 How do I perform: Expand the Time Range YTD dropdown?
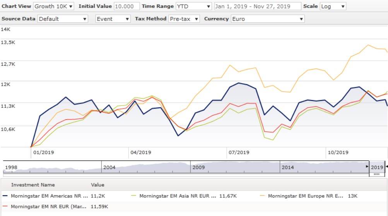[193, 6]
